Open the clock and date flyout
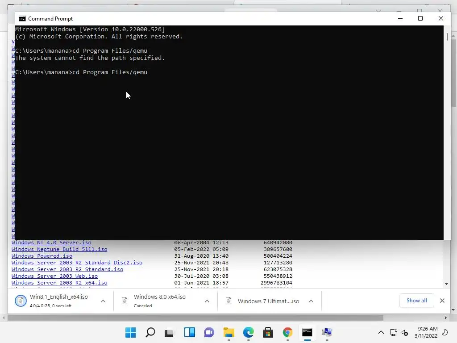The width and height of the screenshot is (457, 343). 426,332
